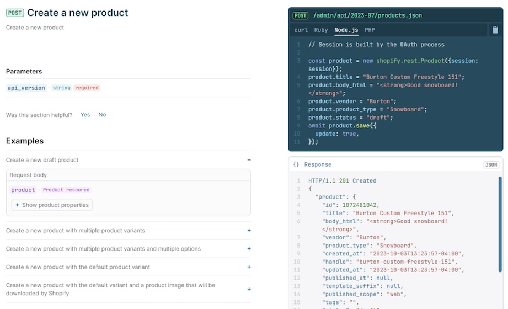The image size is (508, 309).
Task: Expand multiple variants and multiple options example
Action: coord(129,249)
